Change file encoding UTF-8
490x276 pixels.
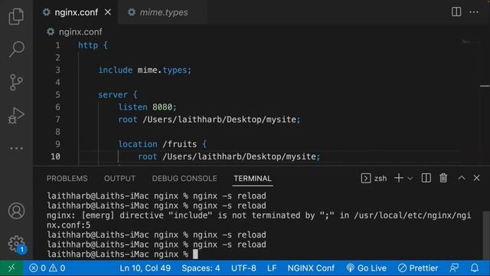[x=243, y=268]
